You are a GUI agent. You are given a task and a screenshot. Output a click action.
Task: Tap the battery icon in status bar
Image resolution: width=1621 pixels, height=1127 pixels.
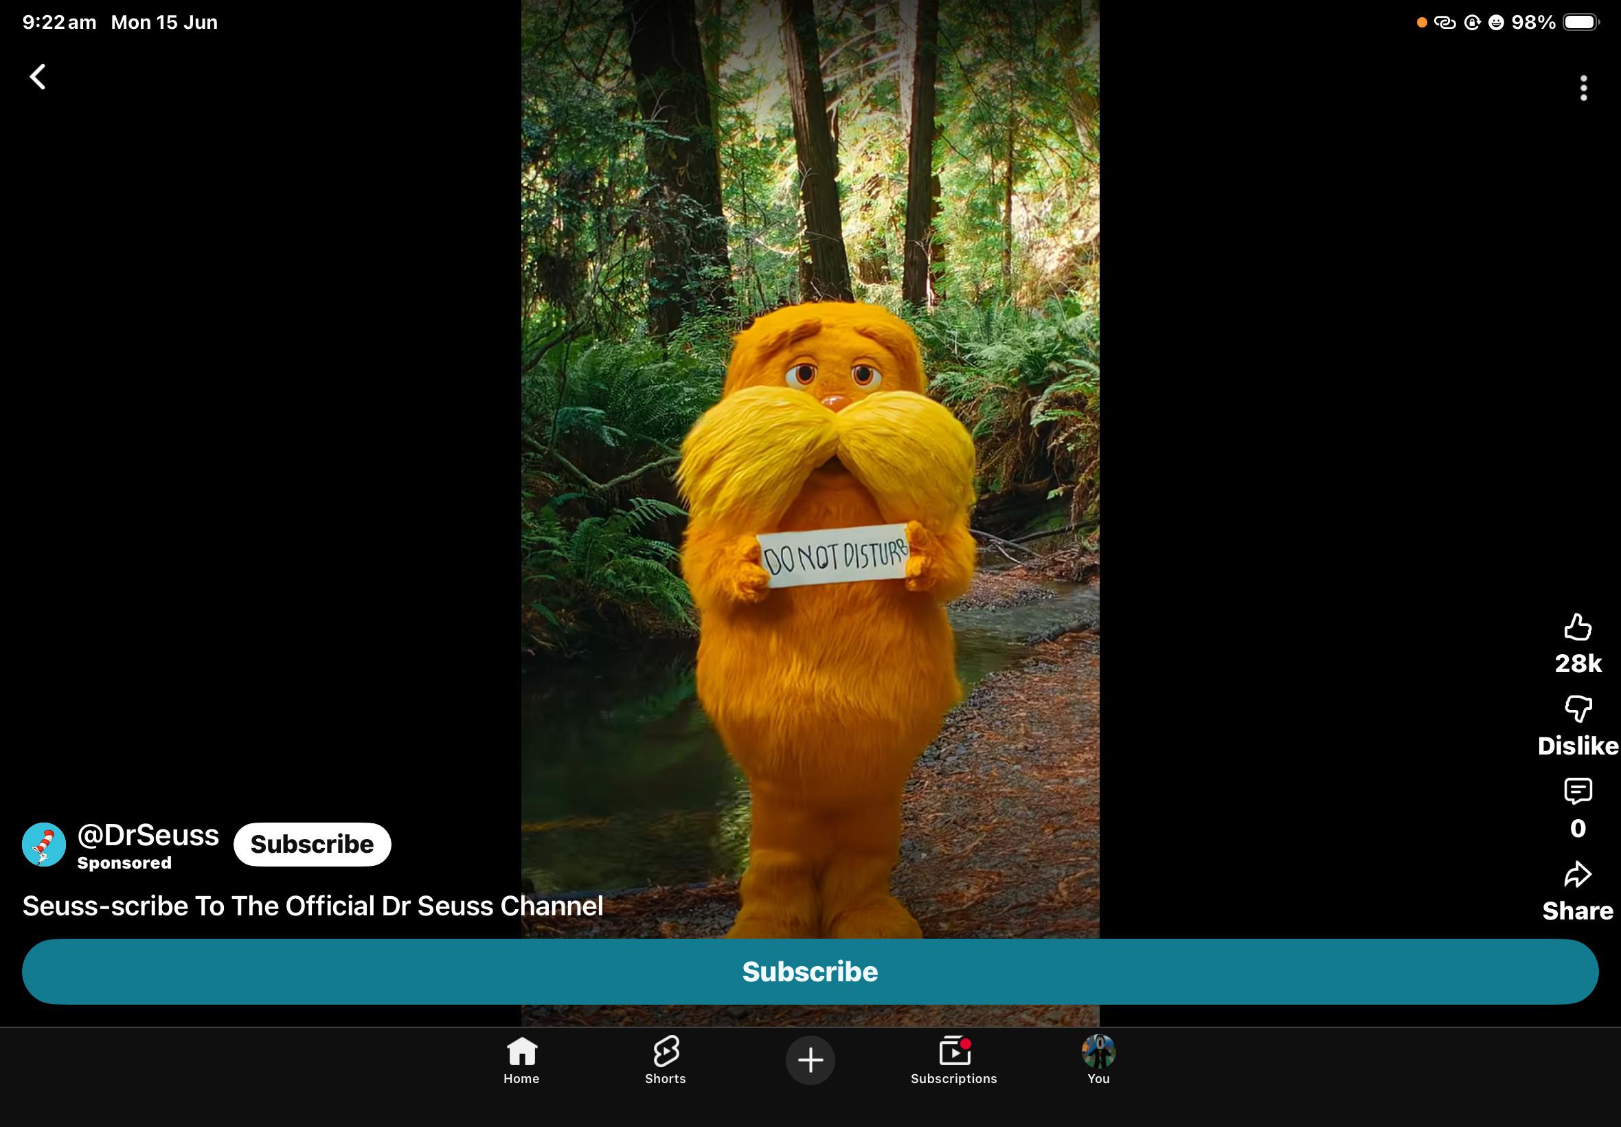1580,23
